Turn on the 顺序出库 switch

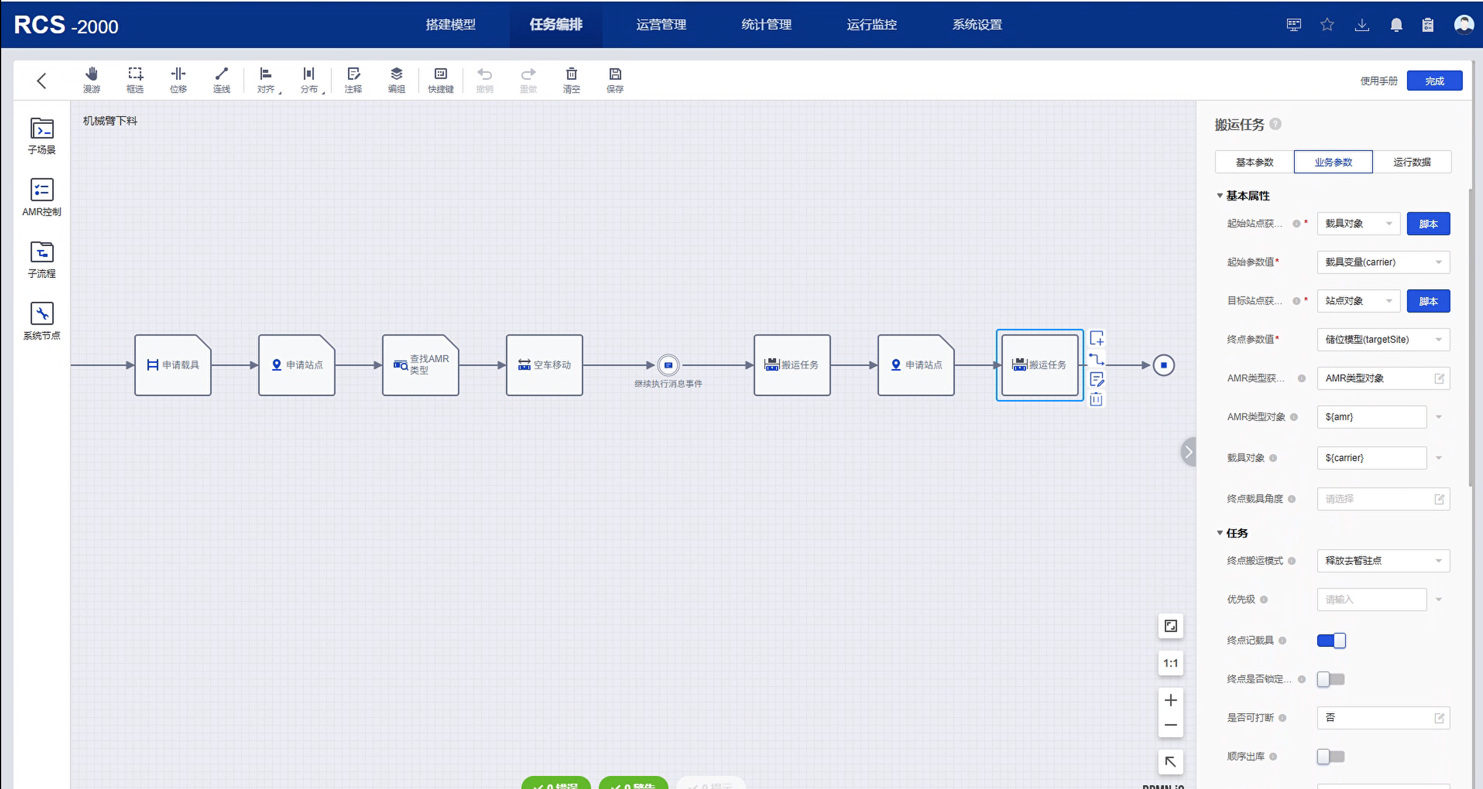pyautogui.click(x=1331, y=757)
